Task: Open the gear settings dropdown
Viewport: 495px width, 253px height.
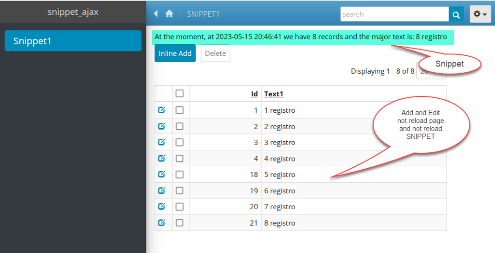Action: pos(480,14)
